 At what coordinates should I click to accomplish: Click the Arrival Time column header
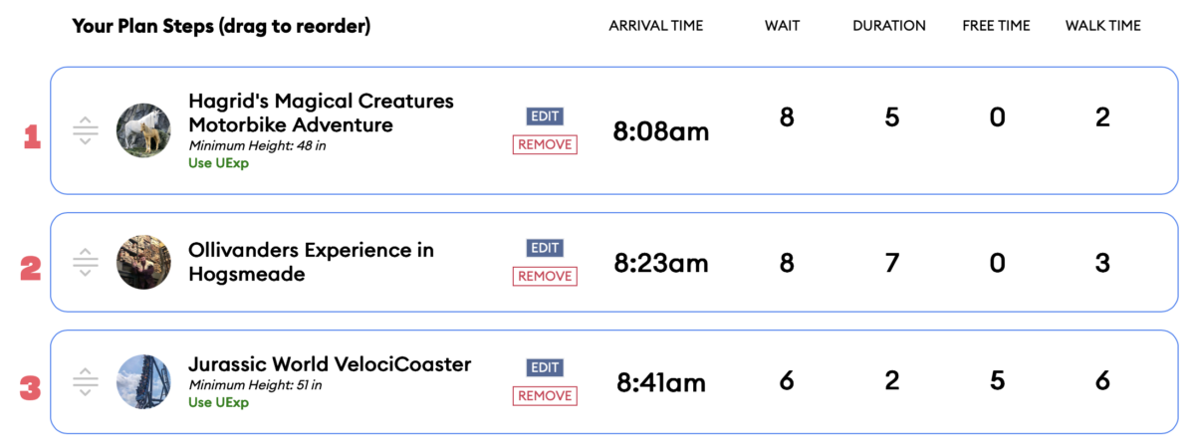(x=656, y=26)
